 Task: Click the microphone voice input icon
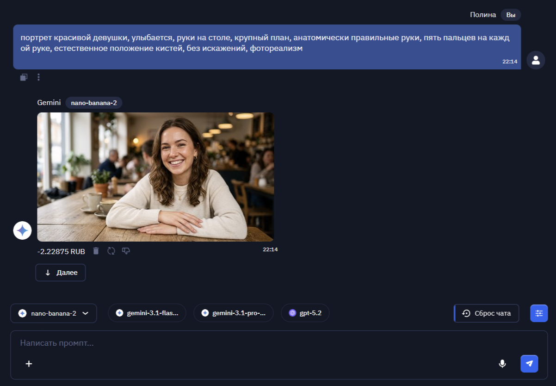click(502, 364)
